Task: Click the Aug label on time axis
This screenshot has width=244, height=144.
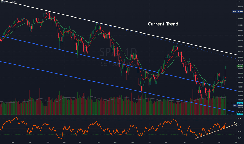Action: (166, 142)
